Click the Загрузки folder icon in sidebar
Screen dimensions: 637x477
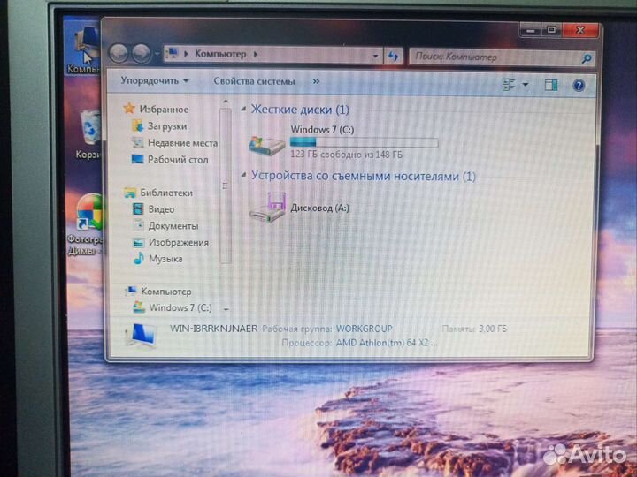[x=138, y=125]
